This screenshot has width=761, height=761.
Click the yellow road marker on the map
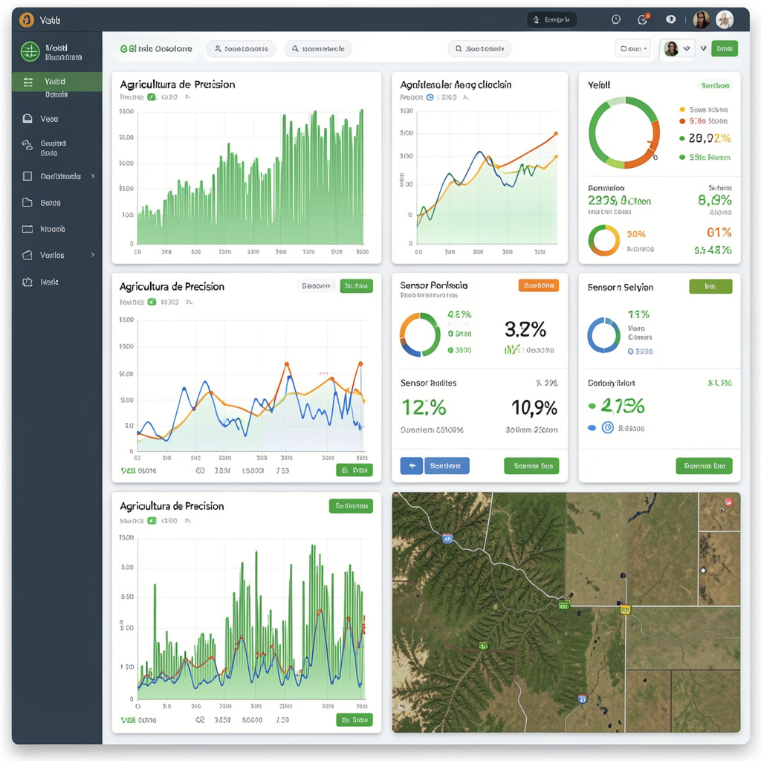click(625, 609)
